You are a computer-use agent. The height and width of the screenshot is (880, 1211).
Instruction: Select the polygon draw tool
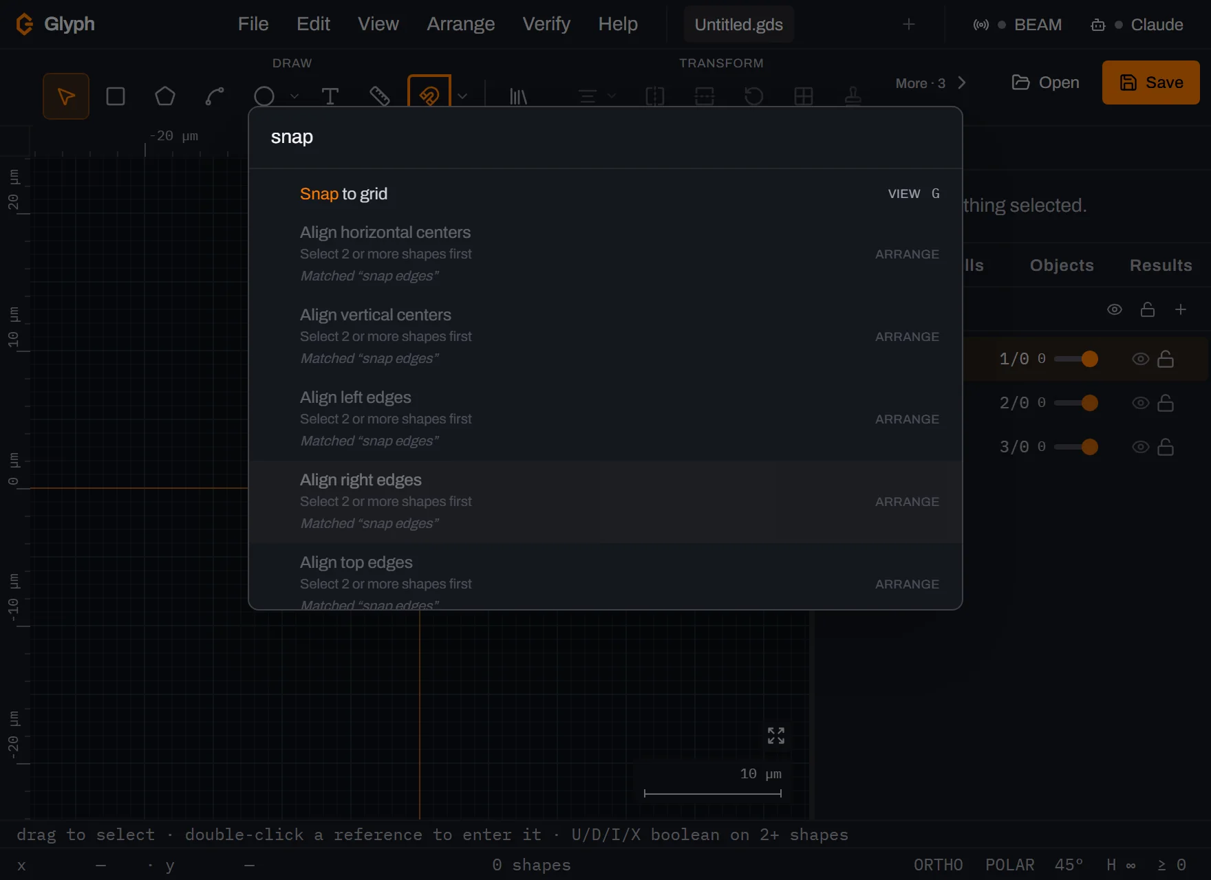click(165, 96)
